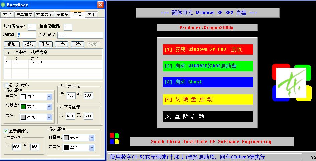Viewport: 316px width, 161px height.
Task: Click bottom-right 列 field showing 539
Action: 88,116
